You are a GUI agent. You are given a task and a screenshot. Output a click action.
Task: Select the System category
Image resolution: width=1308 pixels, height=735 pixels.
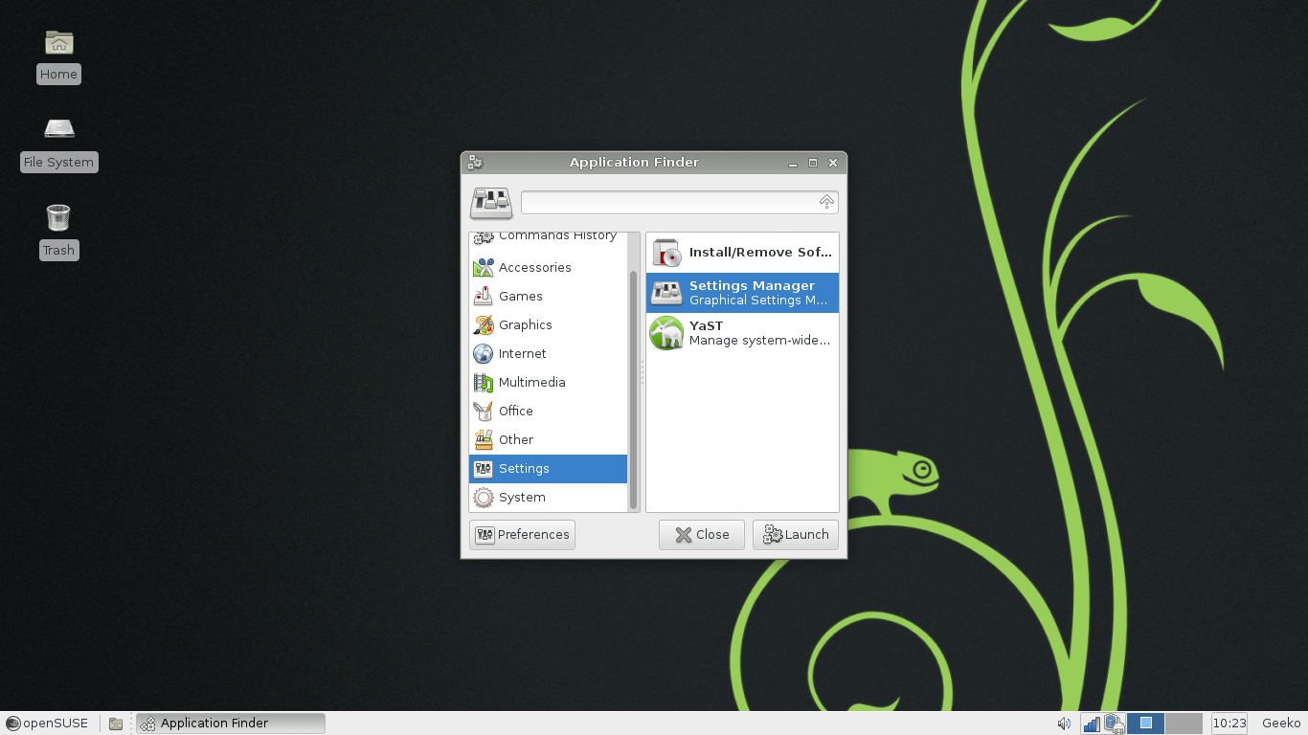click(x=522, y=497)
